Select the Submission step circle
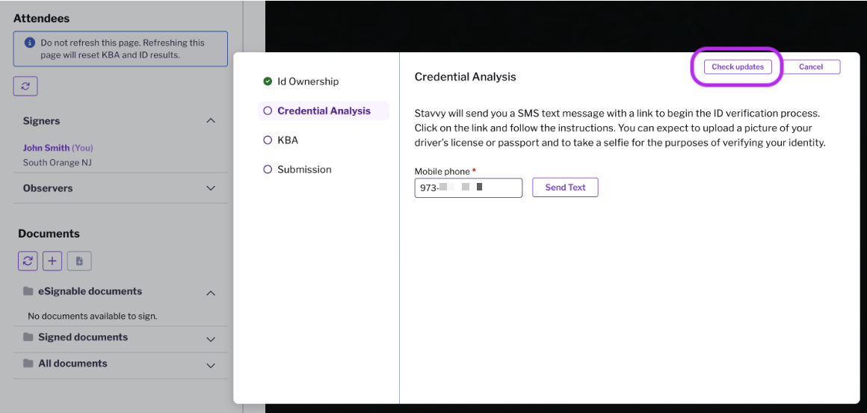 point(268,170)
